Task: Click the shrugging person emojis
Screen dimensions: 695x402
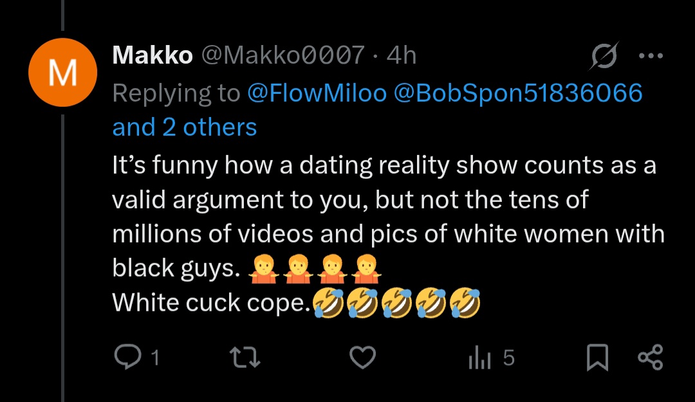Action: coord(315,268)
